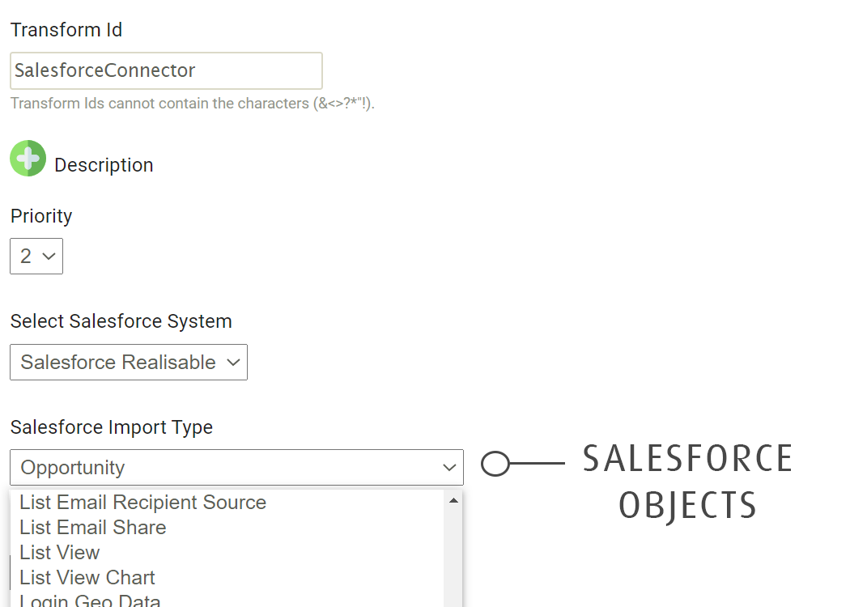The height and width of the screenshot is (607, 850).
Task: Click the Select Salesforce System label
Action: (121, 321)
